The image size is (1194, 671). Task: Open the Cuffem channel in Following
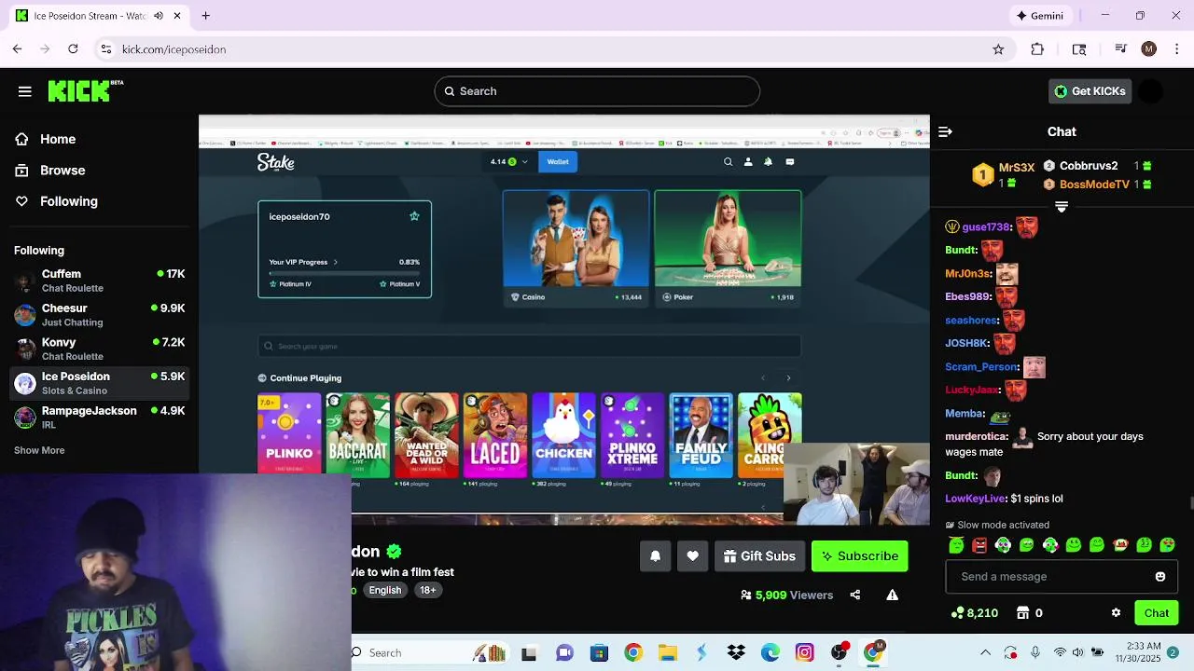click(100, 281)
